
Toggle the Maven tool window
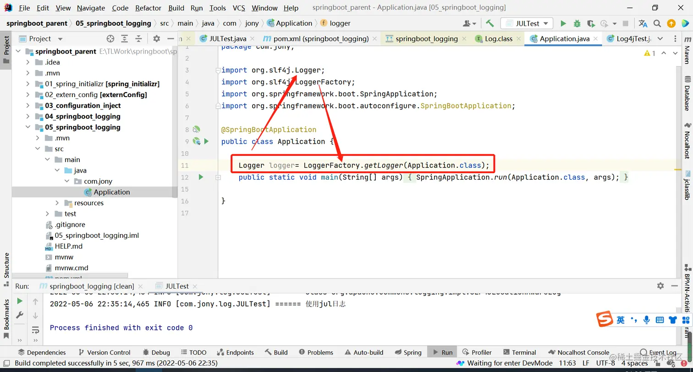pos(687,51)
